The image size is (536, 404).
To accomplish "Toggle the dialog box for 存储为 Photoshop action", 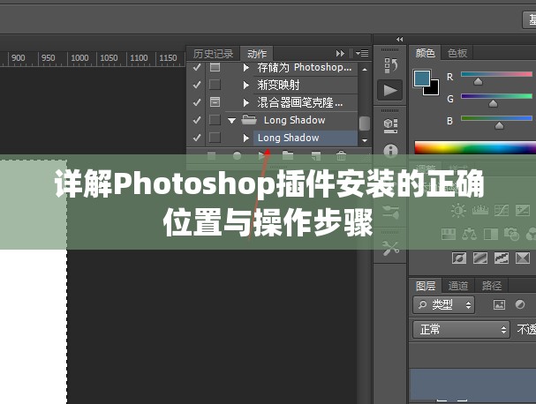I will (x=215, y=67).
